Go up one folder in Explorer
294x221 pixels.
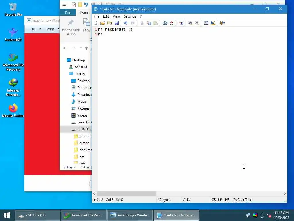(x=86, y=48)
